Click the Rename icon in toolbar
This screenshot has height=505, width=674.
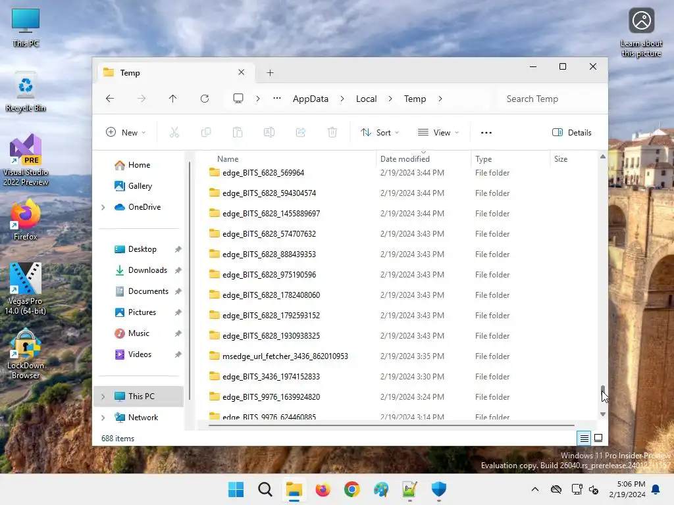coord(269,132)
